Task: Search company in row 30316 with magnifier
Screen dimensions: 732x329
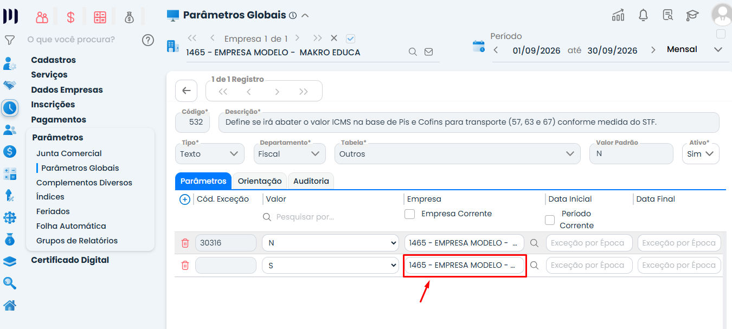Action: [534, 243]
